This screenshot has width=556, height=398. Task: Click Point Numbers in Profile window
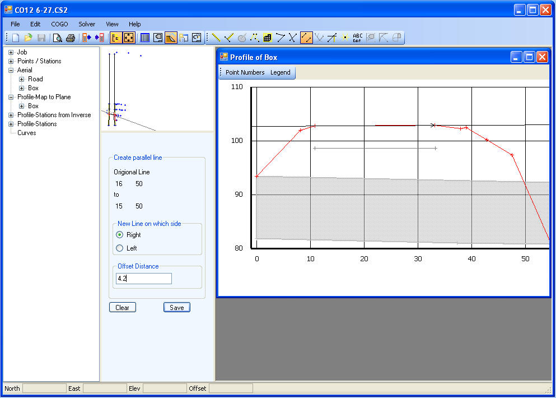tap(245, 72)
